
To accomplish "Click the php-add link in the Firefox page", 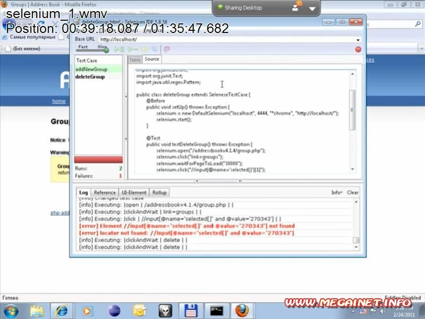I will [x=60, y=213].
